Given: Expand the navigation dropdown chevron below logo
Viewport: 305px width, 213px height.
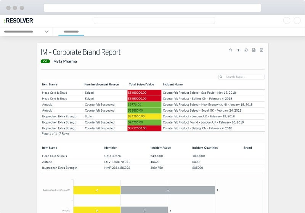Looking at the screenshot, I should (x=47, y=32).
